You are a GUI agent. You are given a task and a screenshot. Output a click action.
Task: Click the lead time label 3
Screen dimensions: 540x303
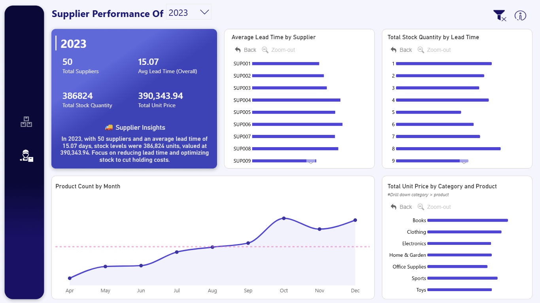(393, 88)
